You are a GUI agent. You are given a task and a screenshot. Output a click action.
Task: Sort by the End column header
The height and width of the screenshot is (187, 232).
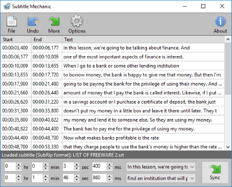[x=46, y=40]
